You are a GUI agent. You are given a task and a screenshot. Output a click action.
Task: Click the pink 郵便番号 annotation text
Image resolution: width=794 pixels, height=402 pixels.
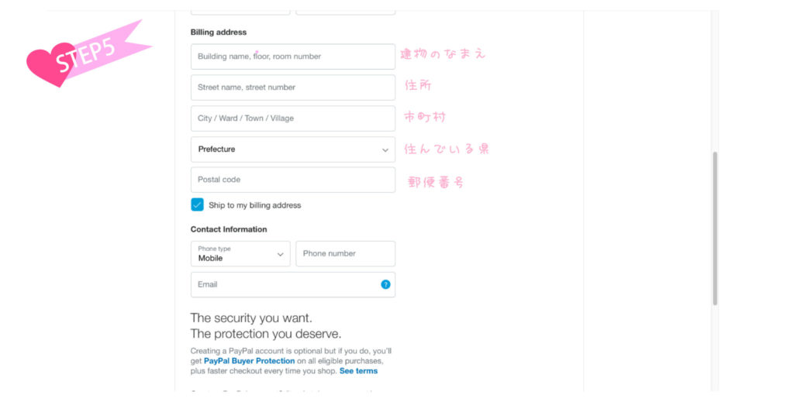point(436,182)
